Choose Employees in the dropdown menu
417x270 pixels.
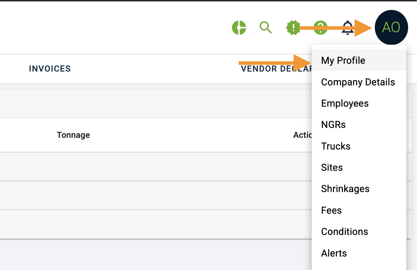pyautogui.click(x=345, y=103)
